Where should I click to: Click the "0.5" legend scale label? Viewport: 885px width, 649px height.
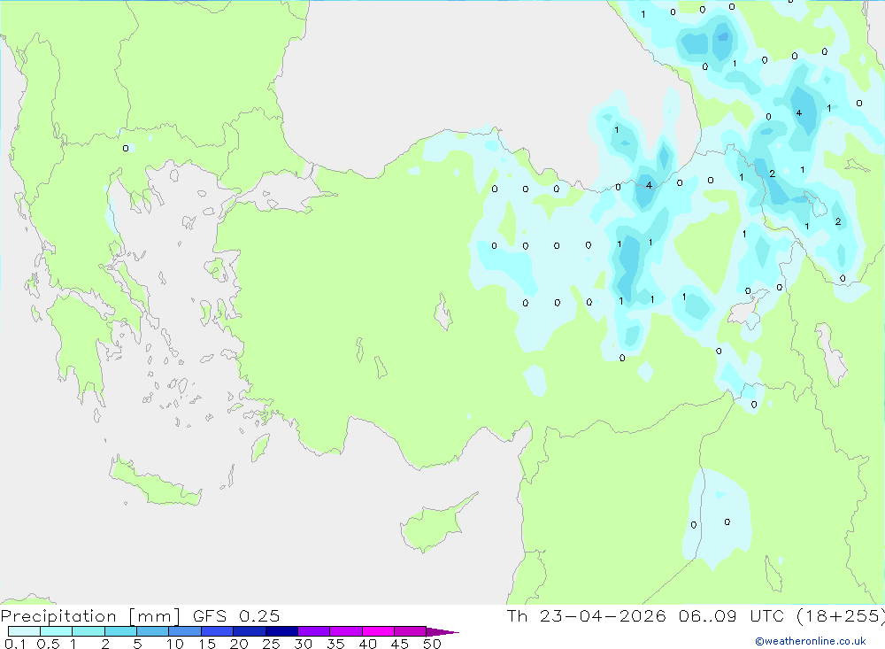[x=48, y=644]
